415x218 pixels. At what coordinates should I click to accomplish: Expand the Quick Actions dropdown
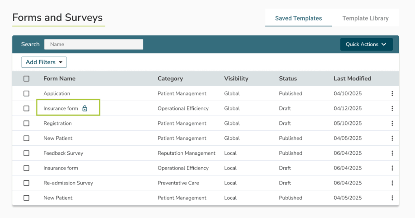coord(366,44)
